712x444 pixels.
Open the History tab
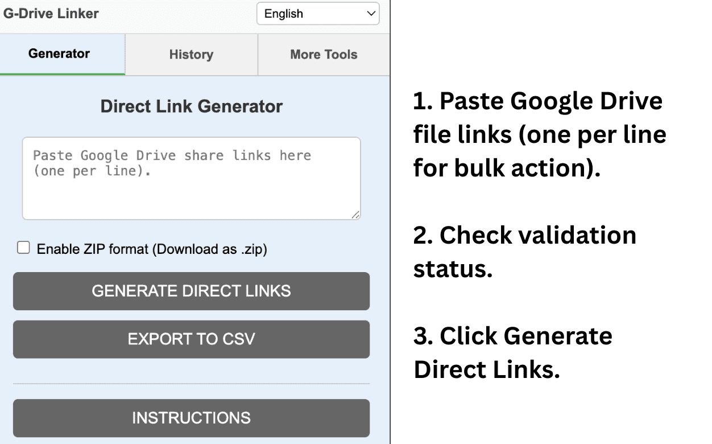click(x=191, y=55)
